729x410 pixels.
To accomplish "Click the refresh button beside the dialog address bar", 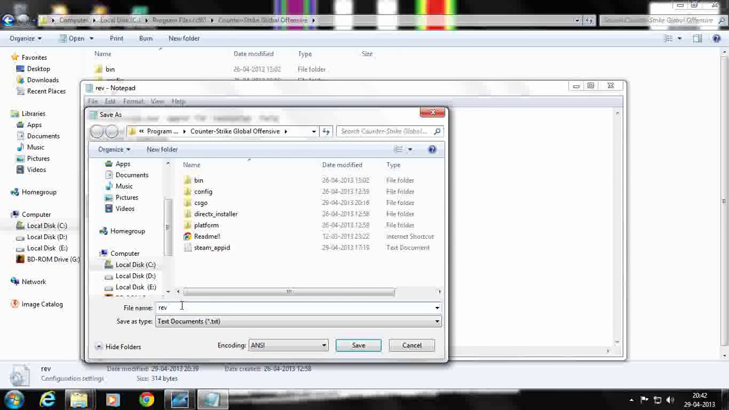I will (326, 131).
